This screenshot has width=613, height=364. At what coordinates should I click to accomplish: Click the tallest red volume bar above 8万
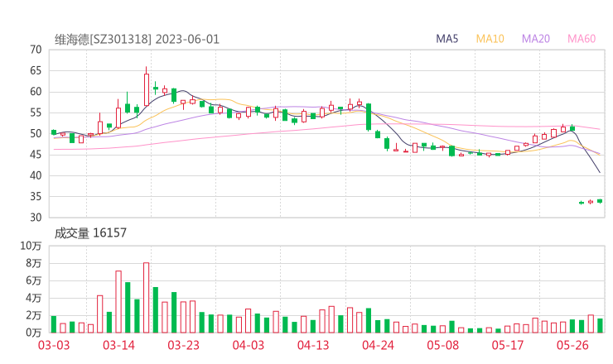point(147,298)
